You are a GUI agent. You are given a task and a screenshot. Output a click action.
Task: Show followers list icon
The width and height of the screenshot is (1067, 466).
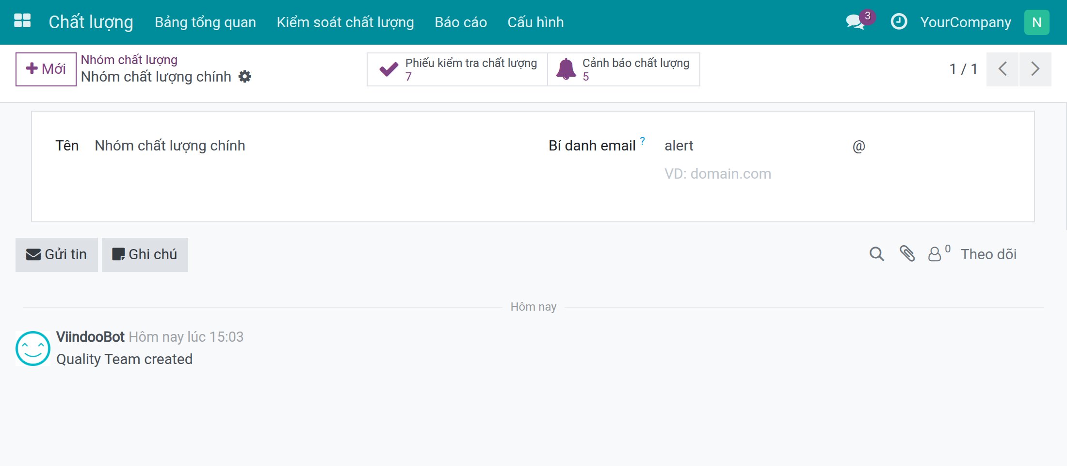pyautogui.click(x=938, y=253)
